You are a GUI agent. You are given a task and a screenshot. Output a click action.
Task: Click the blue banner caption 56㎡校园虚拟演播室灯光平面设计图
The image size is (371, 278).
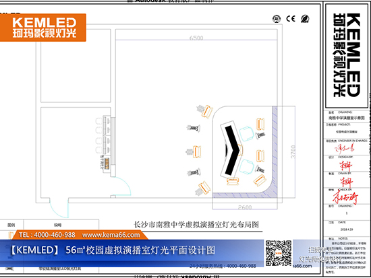pos(140,250)
